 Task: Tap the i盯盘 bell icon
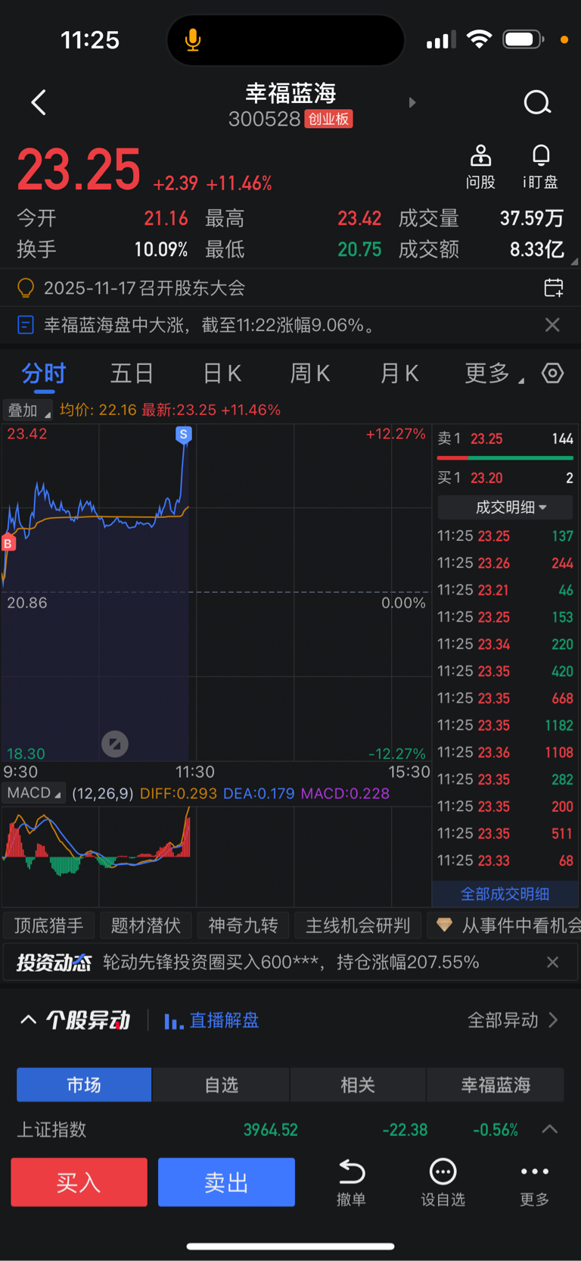[x=541, y=155]
